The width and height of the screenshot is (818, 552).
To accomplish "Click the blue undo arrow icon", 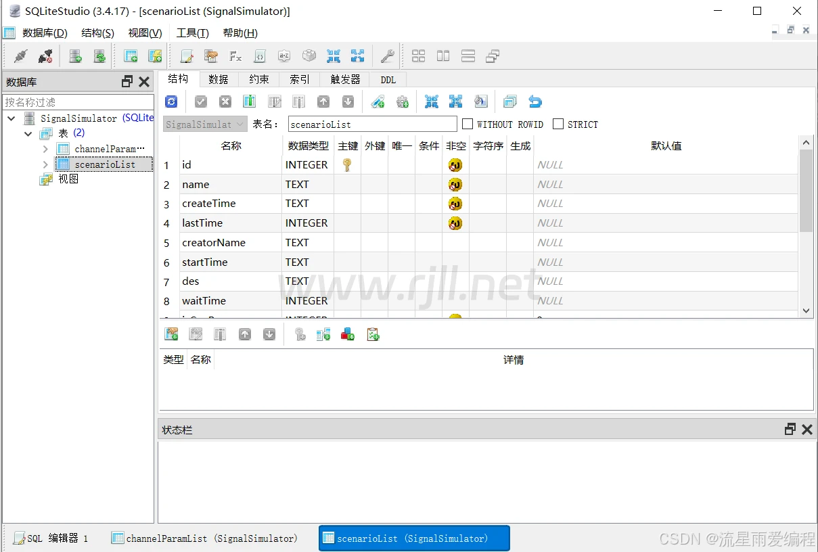I will [x=535, y=101].
